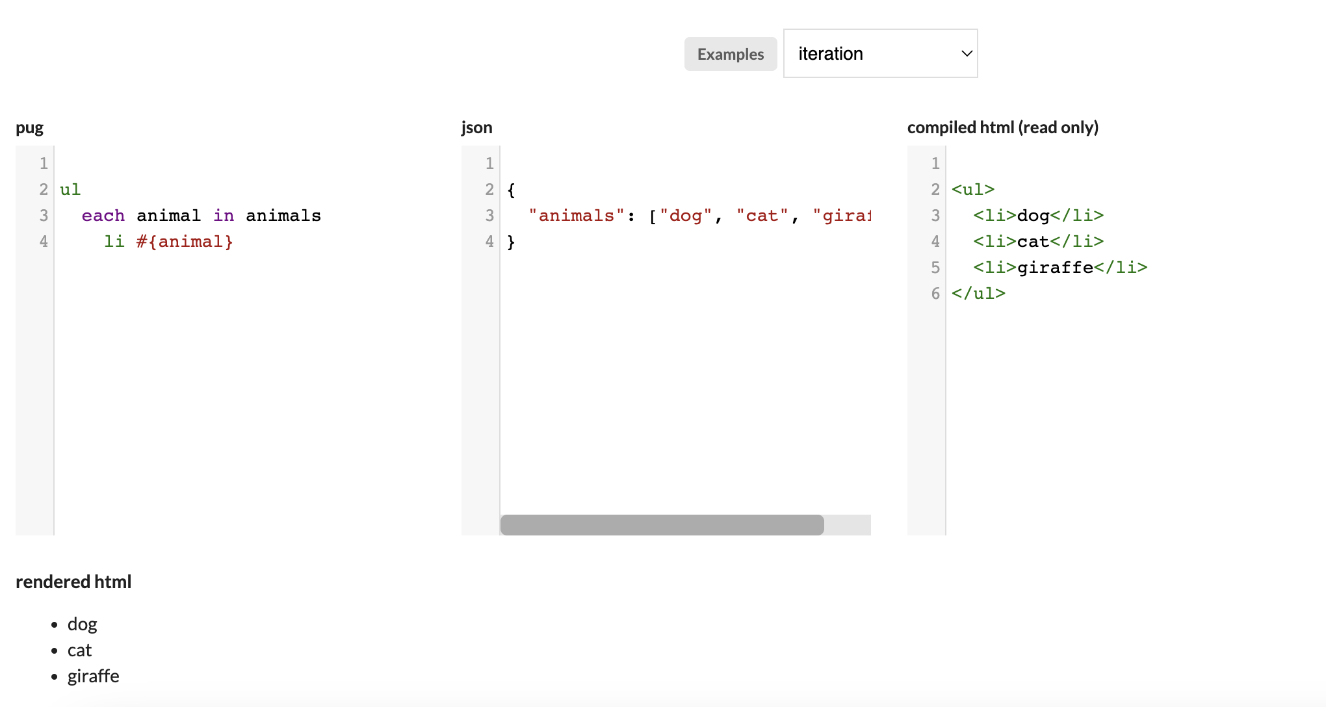Screen dimensions: 1326x707
Task: Click the giraffe li line in compiled html
Action: [1059, 268]
